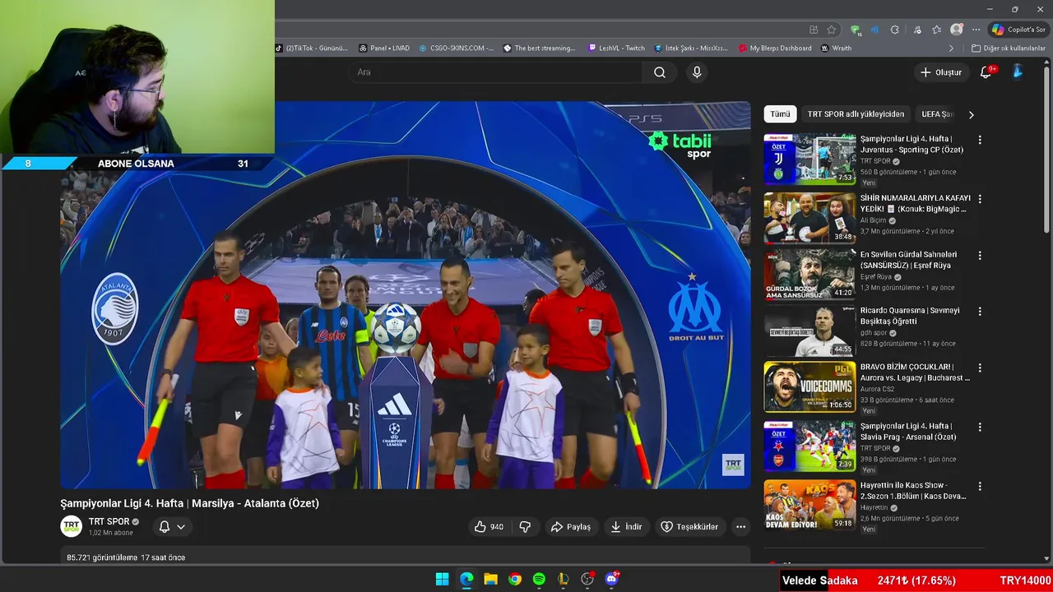The image size is (1053, 592).
Task: Open options for Aurora vs. Legacy video
Action: click(979, 368)
